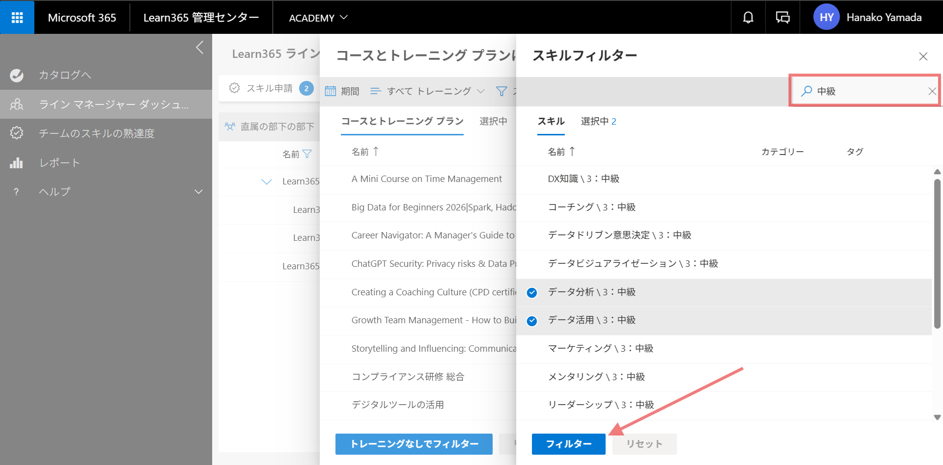Click 直属の部下の部下 tab
This screenshot has width=943, height=465.
[269, 127]
